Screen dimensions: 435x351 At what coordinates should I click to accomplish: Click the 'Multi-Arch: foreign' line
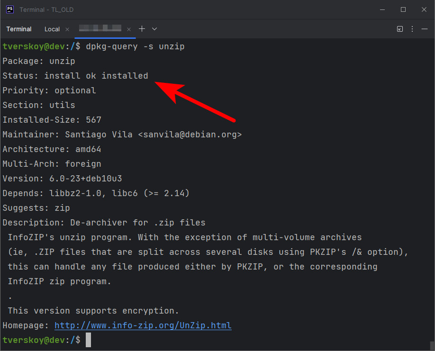52,164
